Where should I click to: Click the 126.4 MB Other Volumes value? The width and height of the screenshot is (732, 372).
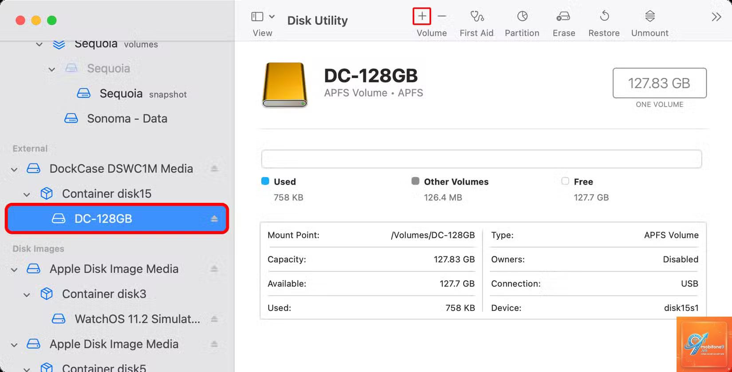[443, 198]
